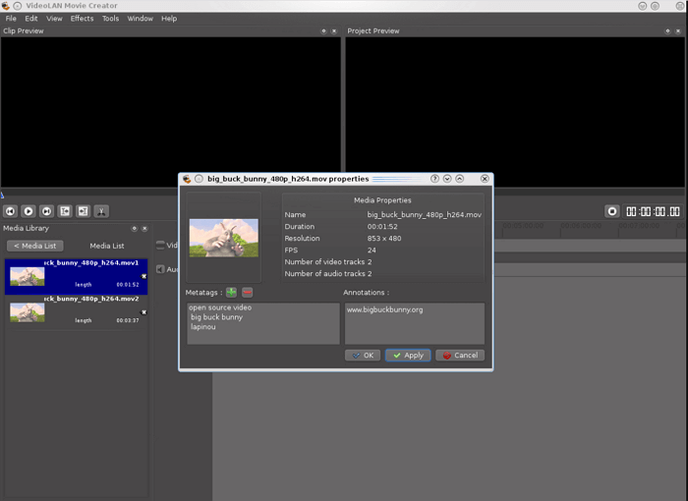
Task: Open the Tools menu
Action: (110, 19)
